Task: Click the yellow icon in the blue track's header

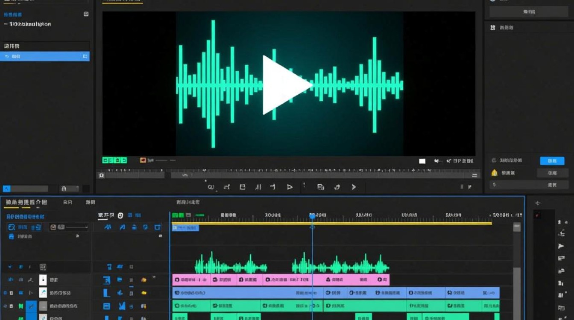Action: [x=144, y=293]
